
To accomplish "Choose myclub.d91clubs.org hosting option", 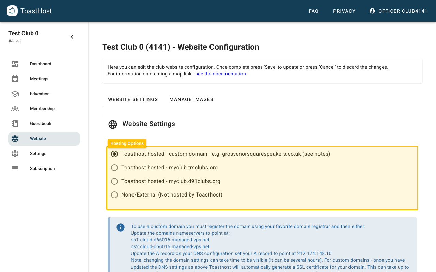I will pyautogui.click(x=114, y=181).
